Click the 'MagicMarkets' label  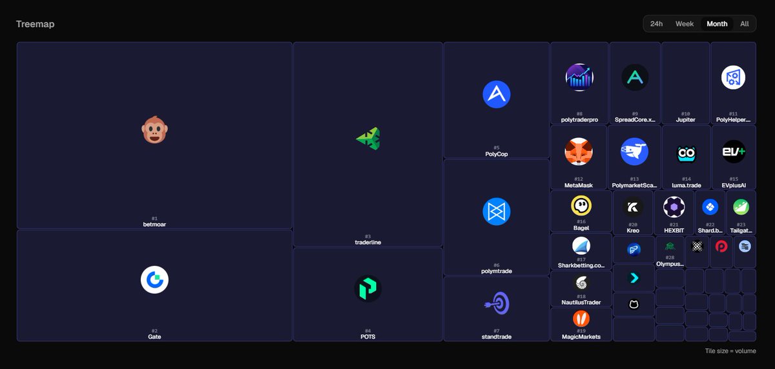pos(581,337)
